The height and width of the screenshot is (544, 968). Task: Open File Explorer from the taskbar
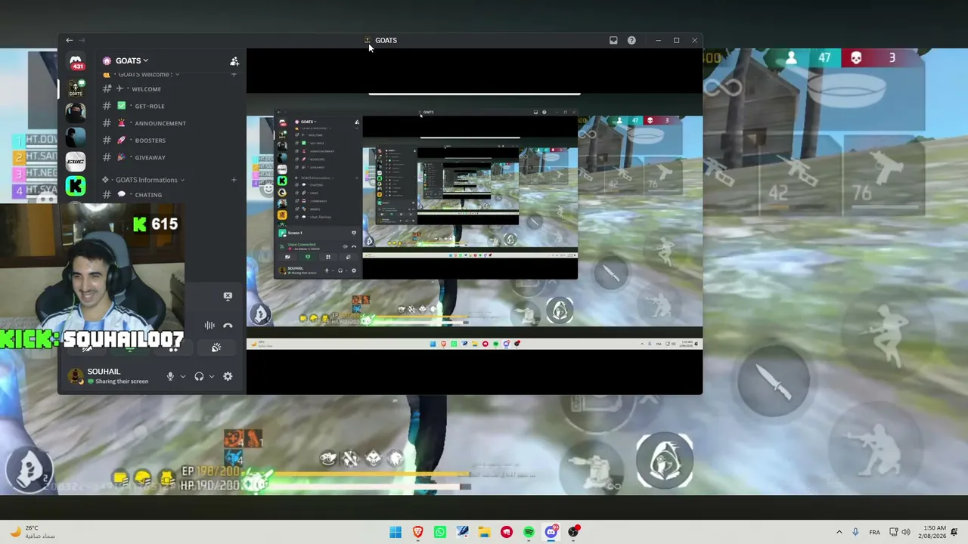(484, 533)
